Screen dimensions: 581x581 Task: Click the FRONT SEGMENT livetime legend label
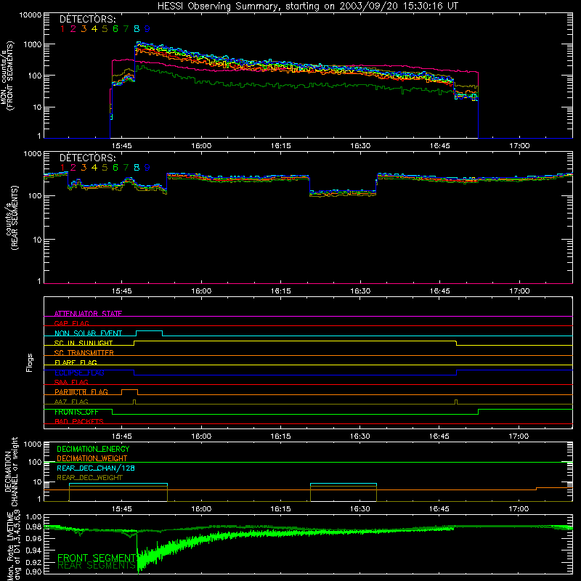tap(97, 558)
